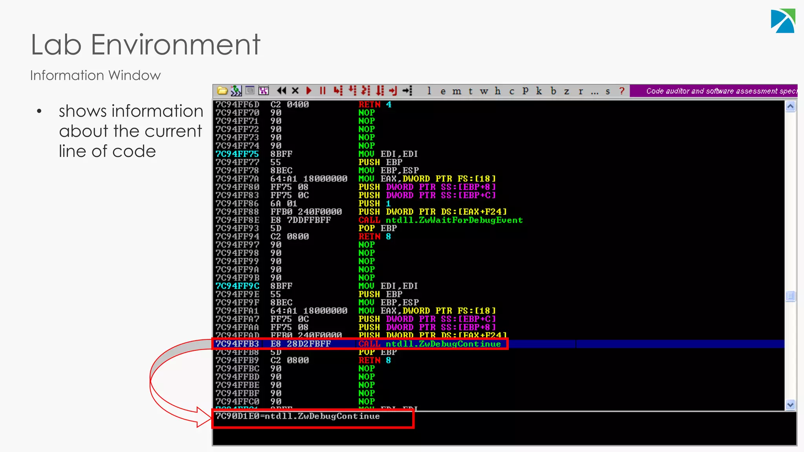This screenshot has height=452, width=804.
Task: Open Executable modules via 'e' button
Action: (443, 91)
